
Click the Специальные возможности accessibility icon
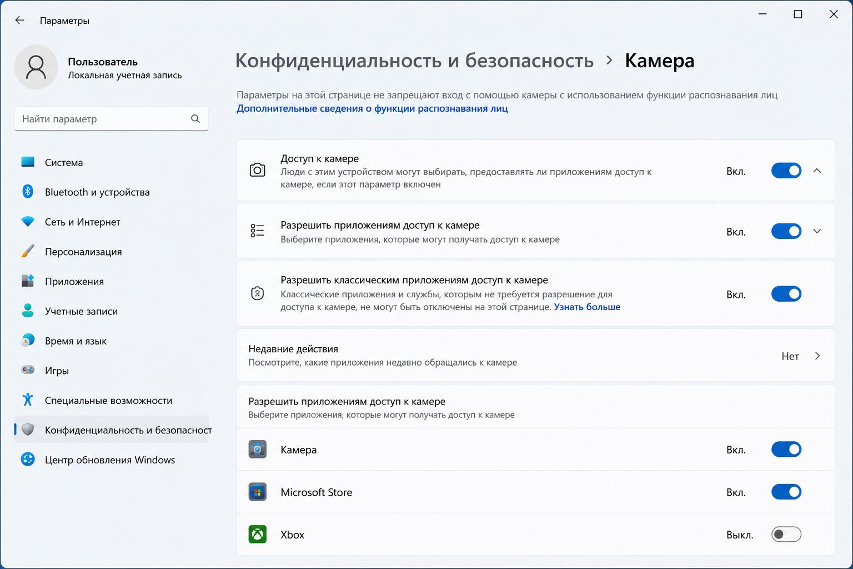[28, 400]
